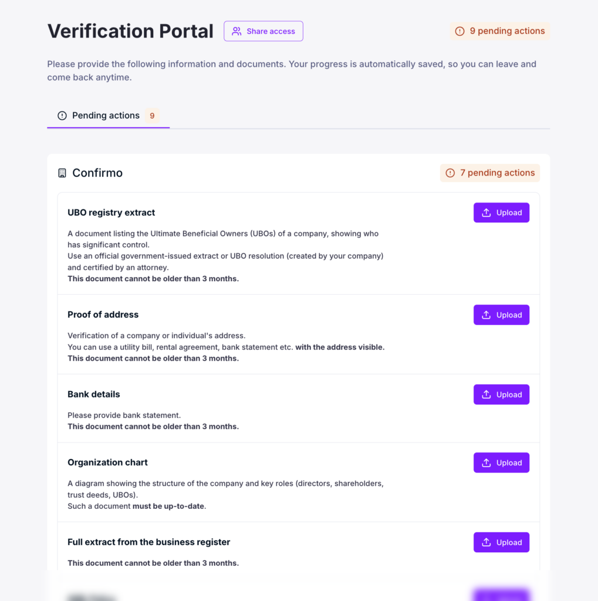Click upload arrow icon for UBO registry extract
The height and width of the screenshot is (601, 598).
(x=486, y=212)
